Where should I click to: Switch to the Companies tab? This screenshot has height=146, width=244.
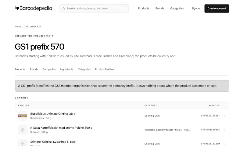tap(49, 69)
